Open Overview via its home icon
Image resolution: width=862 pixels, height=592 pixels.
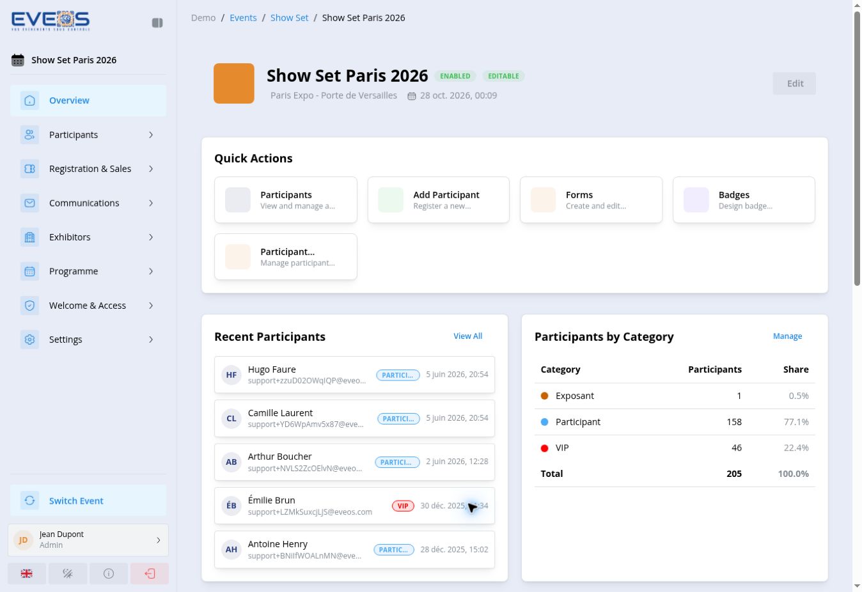(x=29, y=100)
